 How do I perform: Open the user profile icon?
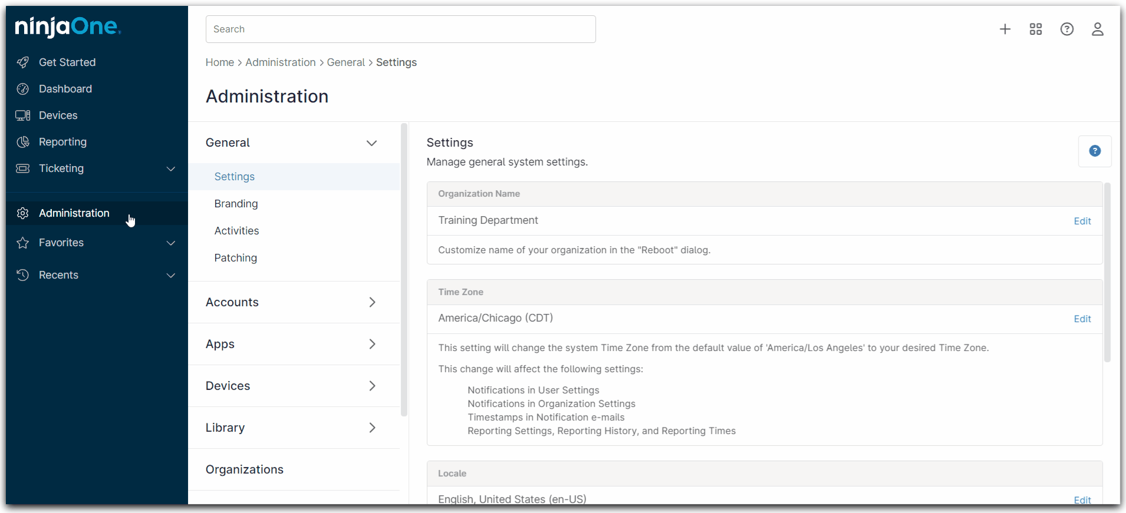(1097, 29)
